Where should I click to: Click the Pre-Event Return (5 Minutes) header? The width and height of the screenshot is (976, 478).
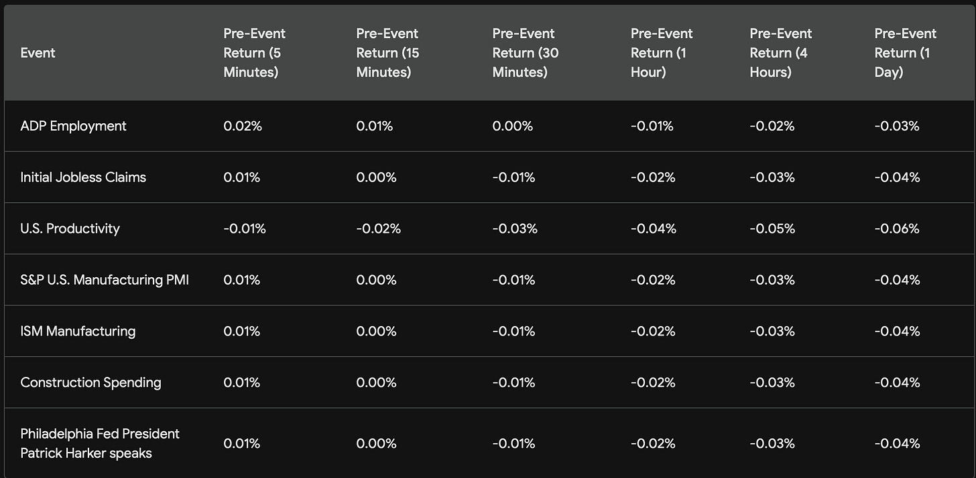[x=254, y=53]
